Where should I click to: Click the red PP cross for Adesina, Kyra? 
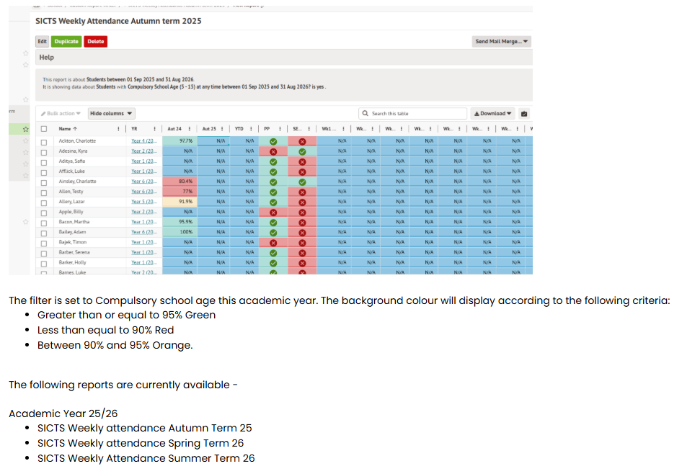coord(273,151)
